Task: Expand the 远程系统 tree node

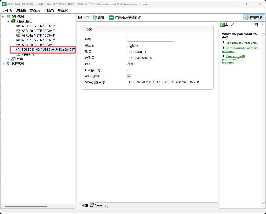Action: coord(3,64)
